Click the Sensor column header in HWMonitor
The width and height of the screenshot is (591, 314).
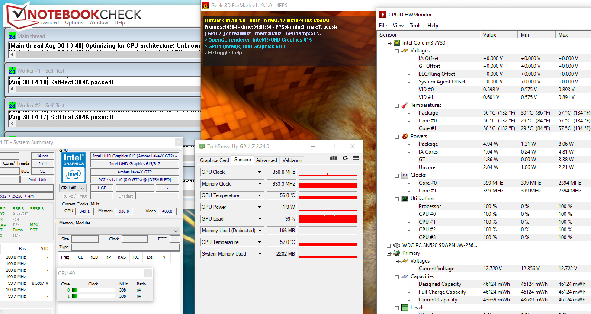pos(428,35)
